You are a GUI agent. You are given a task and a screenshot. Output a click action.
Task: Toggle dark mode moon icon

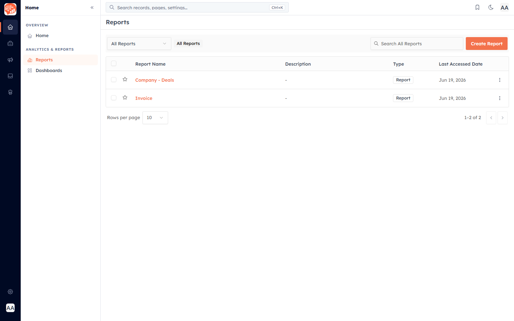pyautogui.click(x=491, y=7)
